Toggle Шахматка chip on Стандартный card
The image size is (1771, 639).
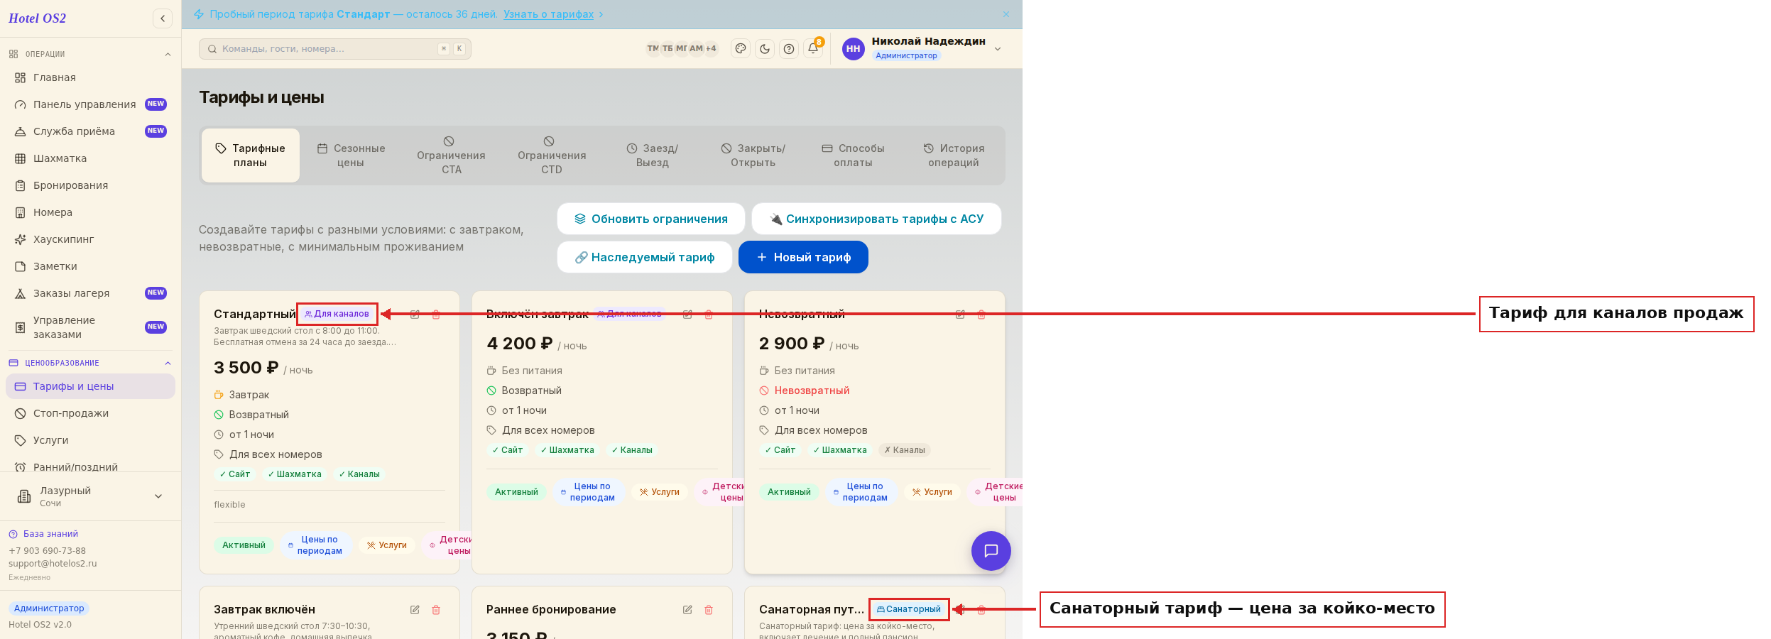coord(295,474)
